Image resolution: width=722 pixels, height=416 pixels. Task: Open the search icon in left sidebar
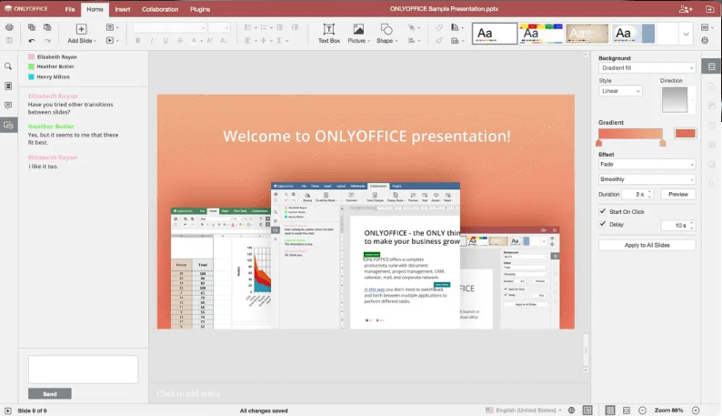click(x=8, y=66)
